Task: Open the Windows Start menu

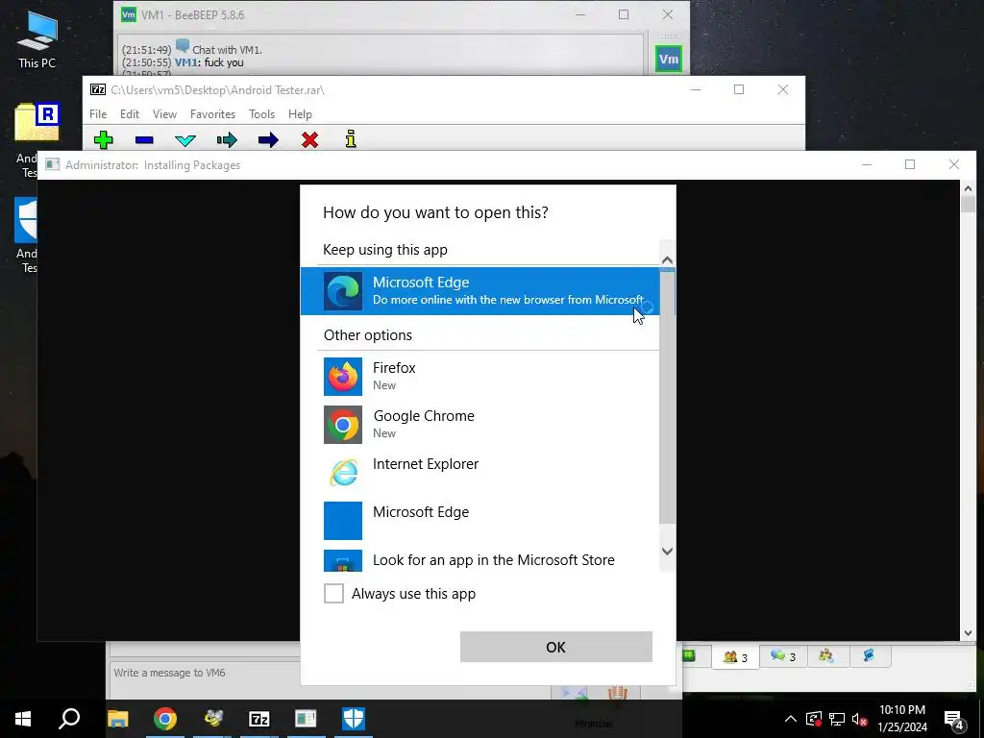Action: coord(23,719)
